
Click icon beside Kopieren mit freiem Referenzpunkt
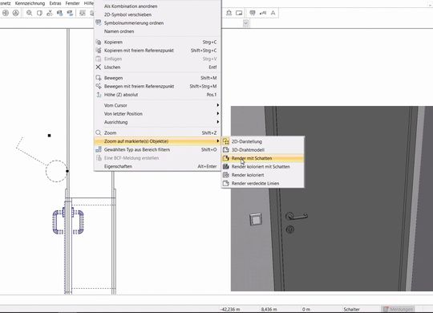point(99,51)
